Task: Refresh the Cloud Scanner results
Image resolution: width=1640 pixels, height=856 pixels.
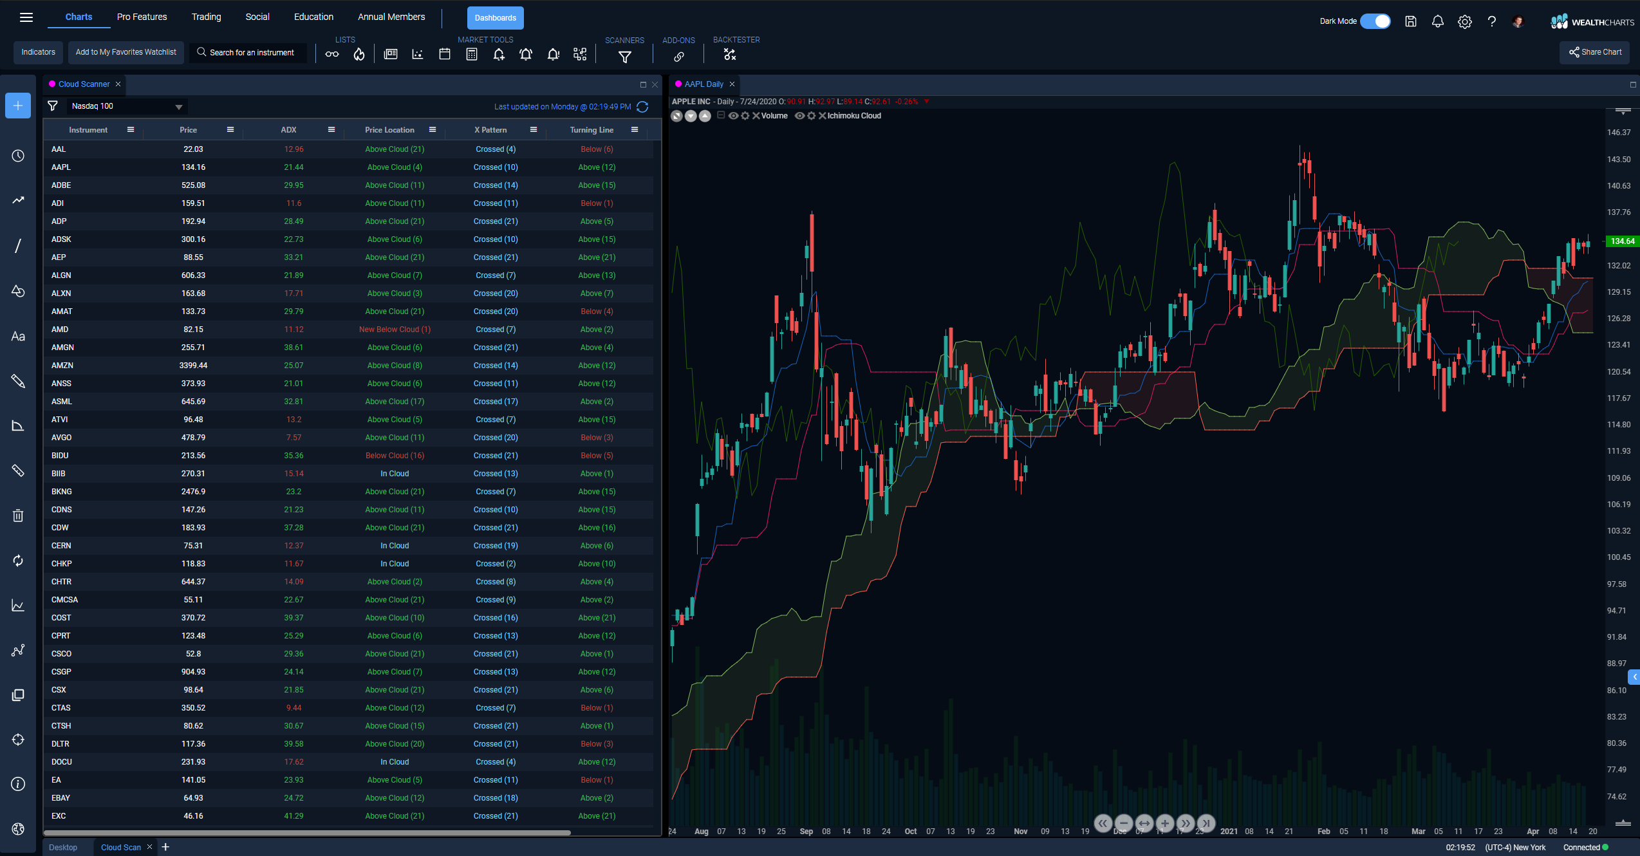Action: (642, 107)
